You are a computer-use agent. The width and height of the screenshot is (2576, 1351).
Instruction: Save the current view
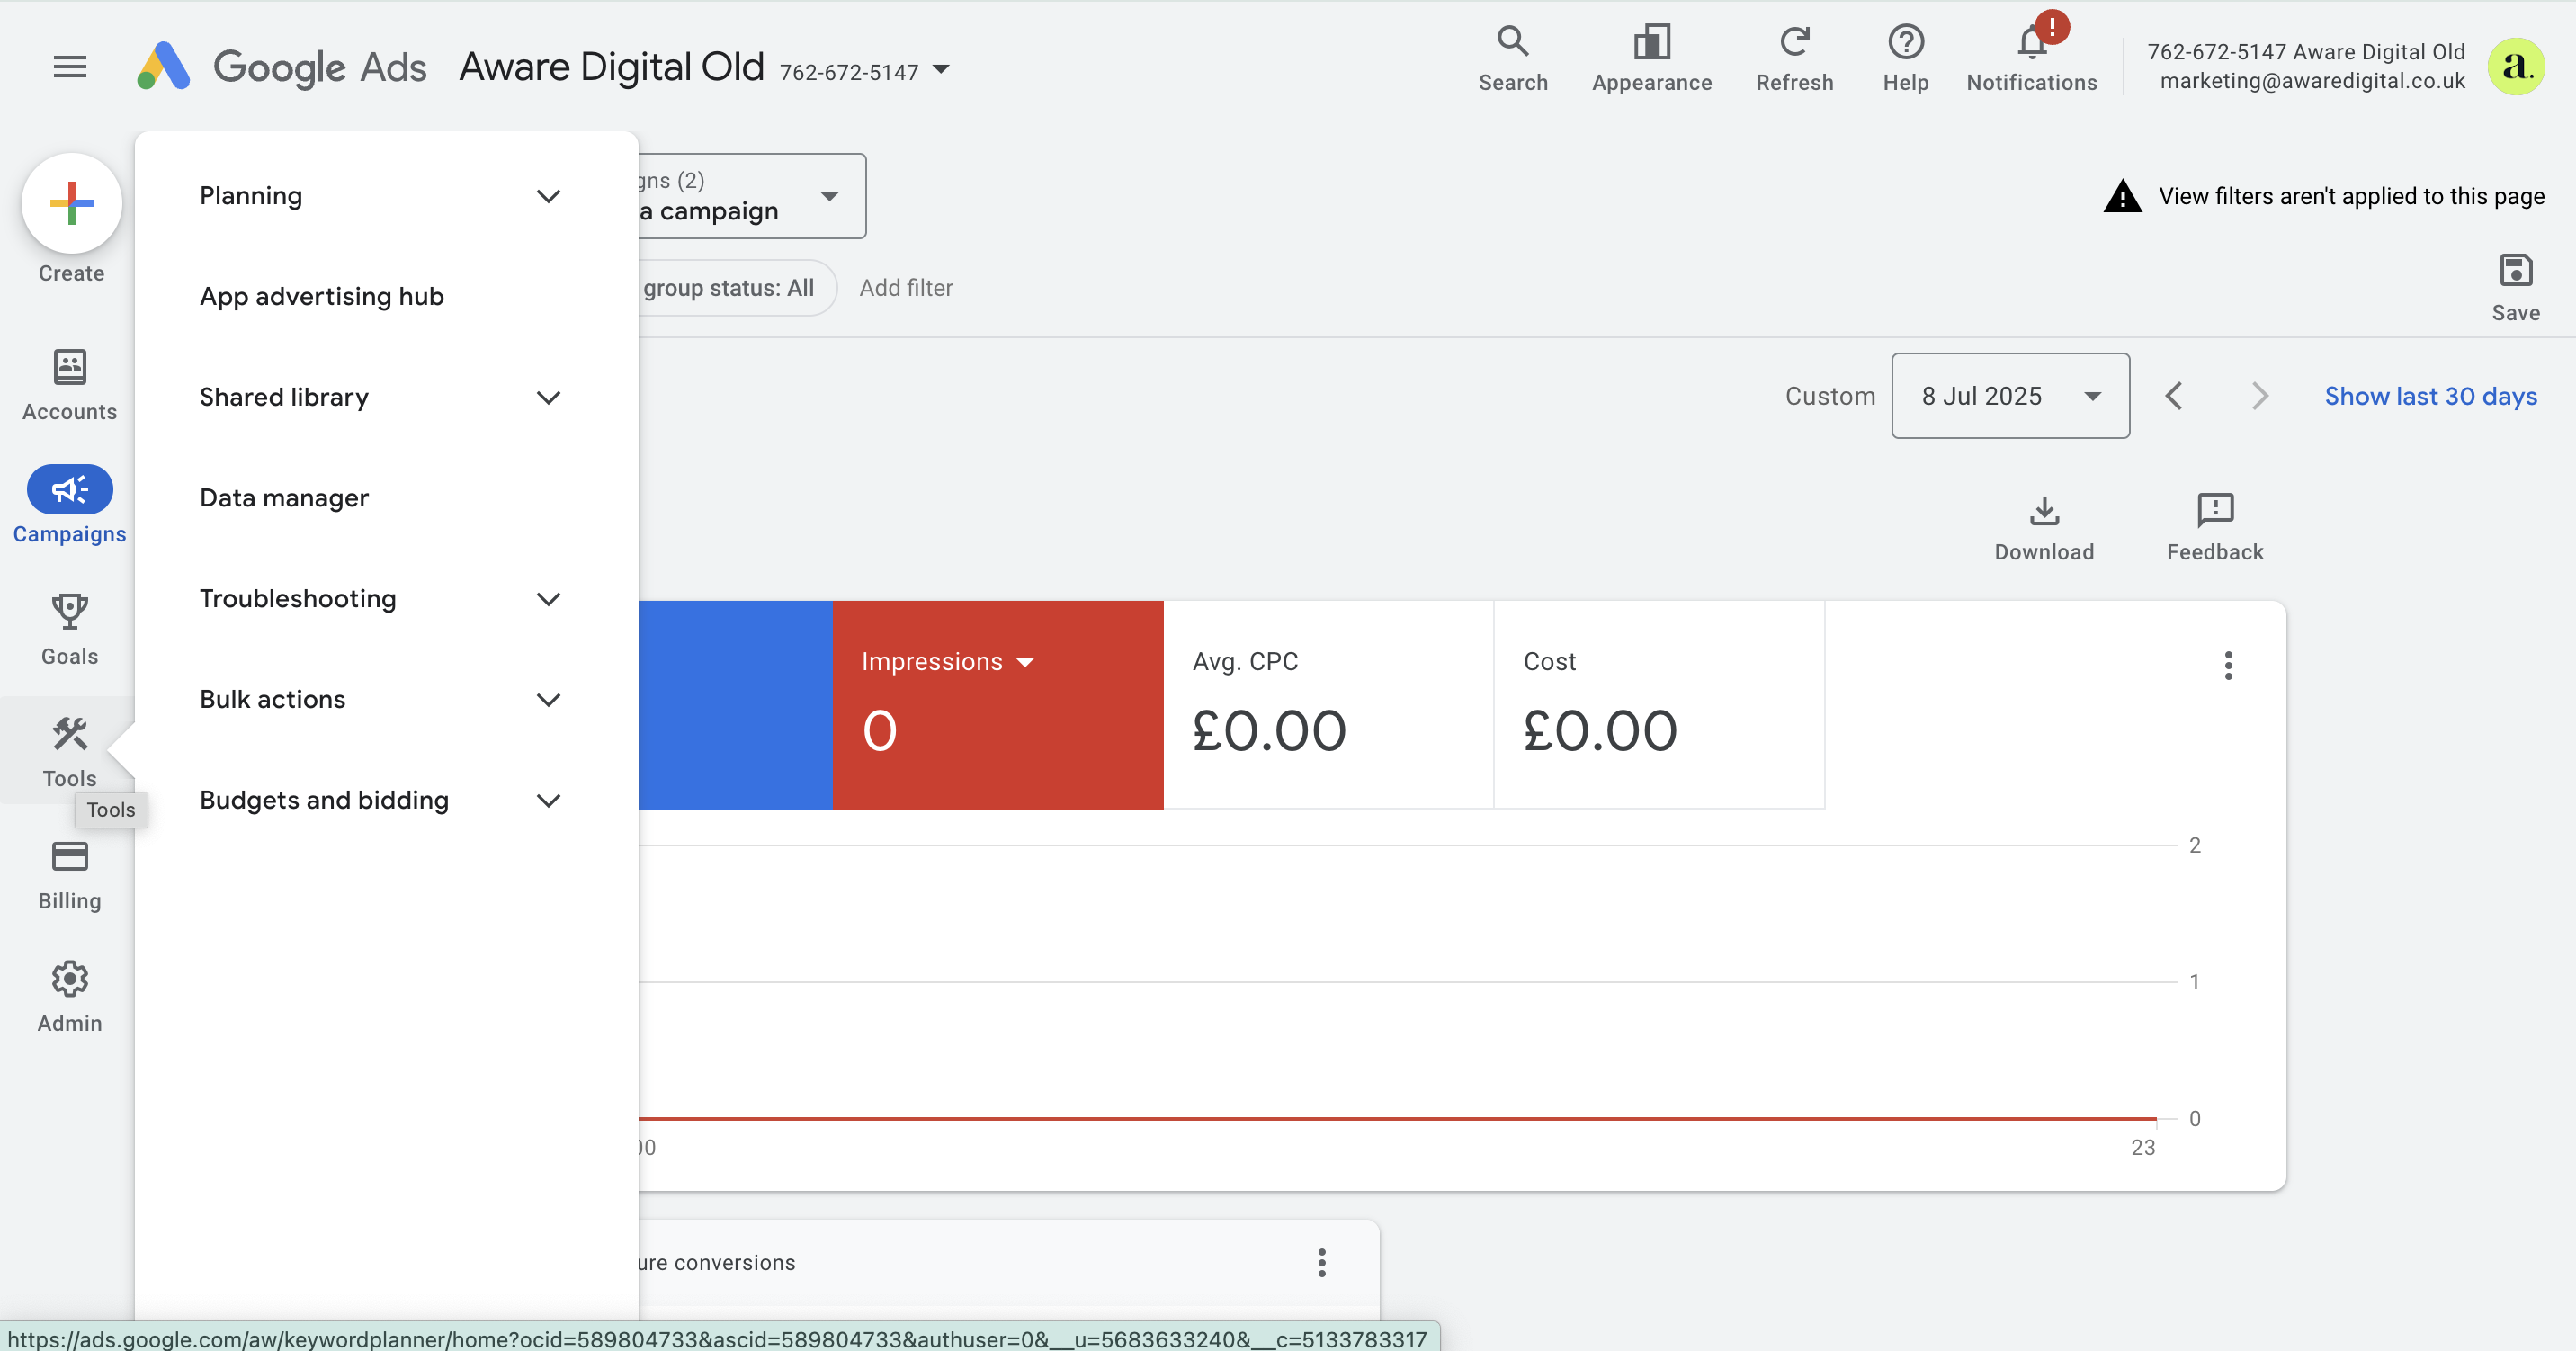click(2515, 288)
